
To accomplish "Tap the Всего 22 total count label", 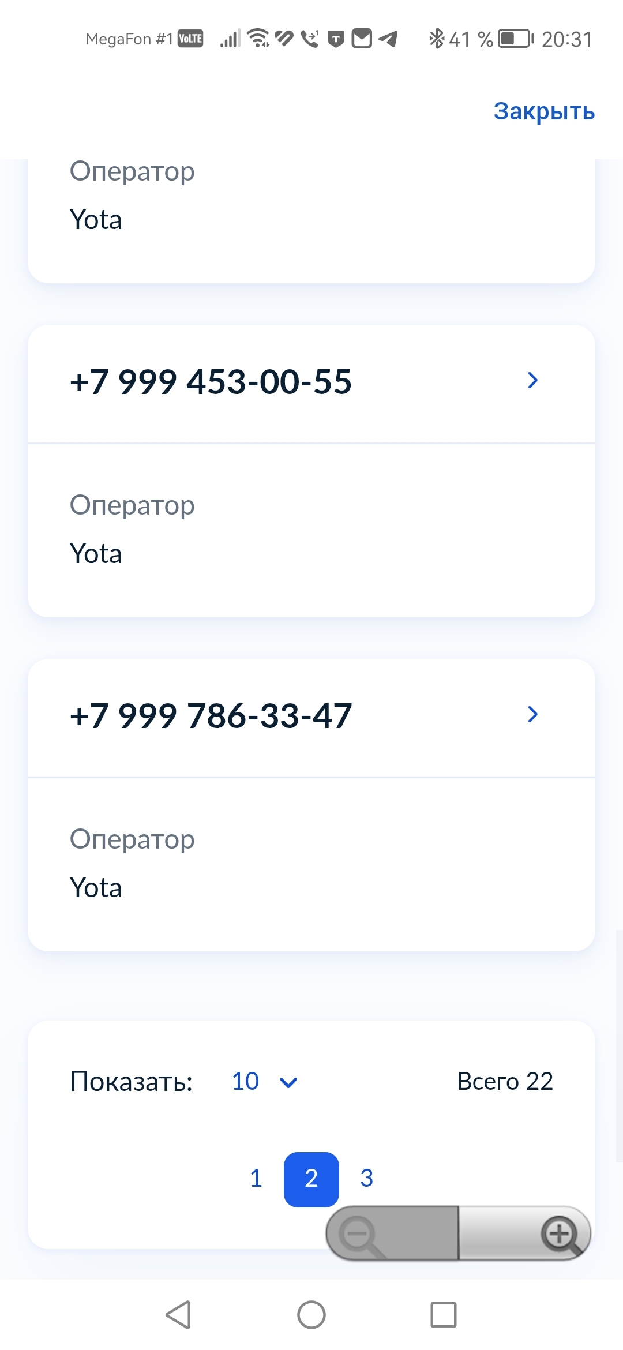I will coord(505,1081).
